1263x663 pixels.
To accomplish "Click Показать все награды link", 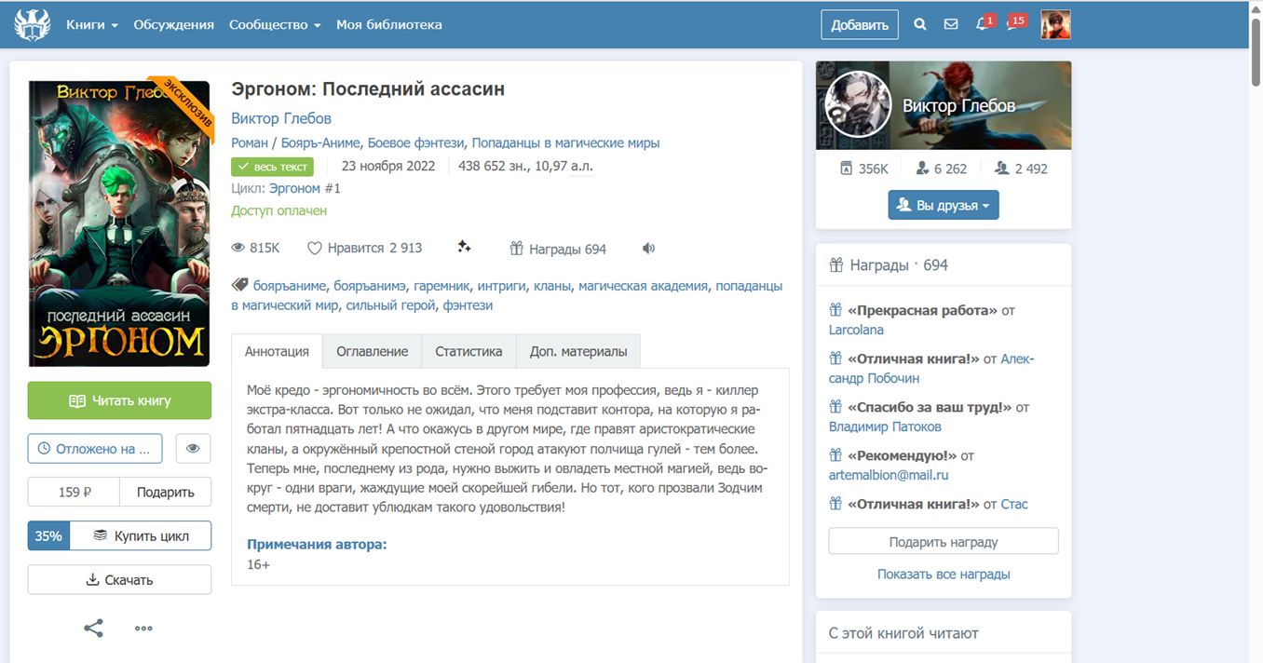I will (x=944, y=575).
